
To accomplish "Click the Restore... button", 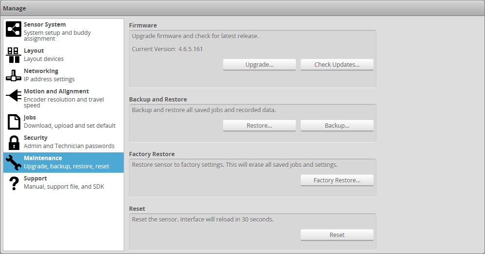I will tap(259, 126).
